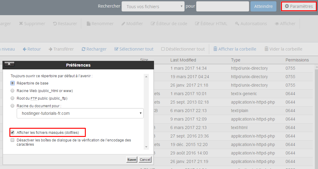The width and height of the screenshot is (318, 169).
Task: Click the Recharger refresh icon
Action: pyautogui.click(x=83, y=49)
